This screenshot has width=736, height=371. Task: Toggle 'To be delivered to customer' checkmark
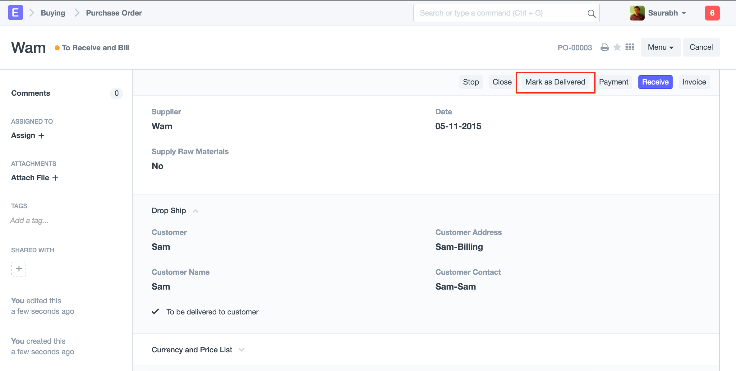155,312
